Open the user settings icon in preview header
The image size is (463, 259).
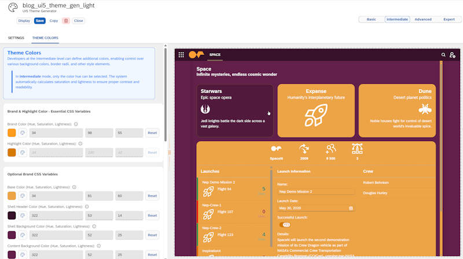pyautogui.click(x=453, y=55)
